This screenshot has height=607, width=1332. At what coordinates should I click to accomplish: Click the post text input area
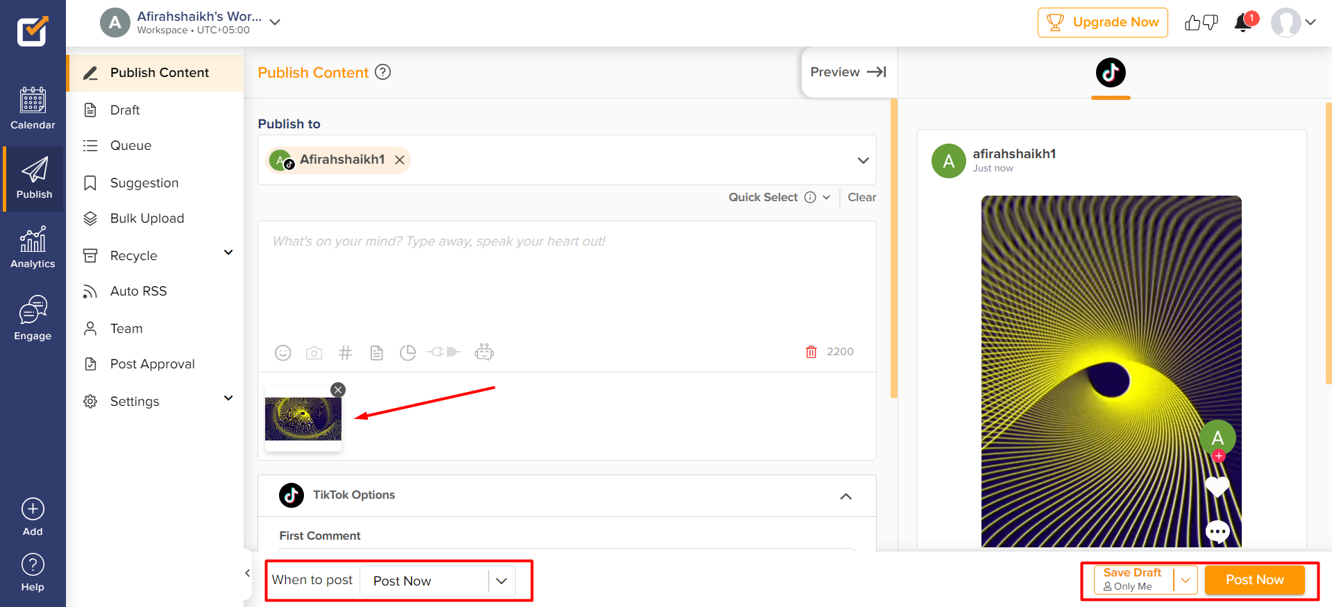566,284
